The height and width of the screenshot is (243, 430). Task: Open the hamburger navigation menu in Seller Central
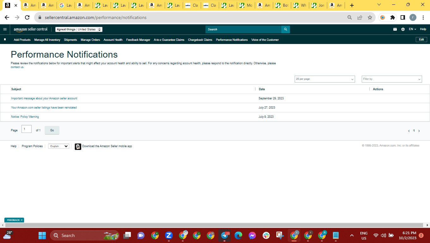coord(5,29)
